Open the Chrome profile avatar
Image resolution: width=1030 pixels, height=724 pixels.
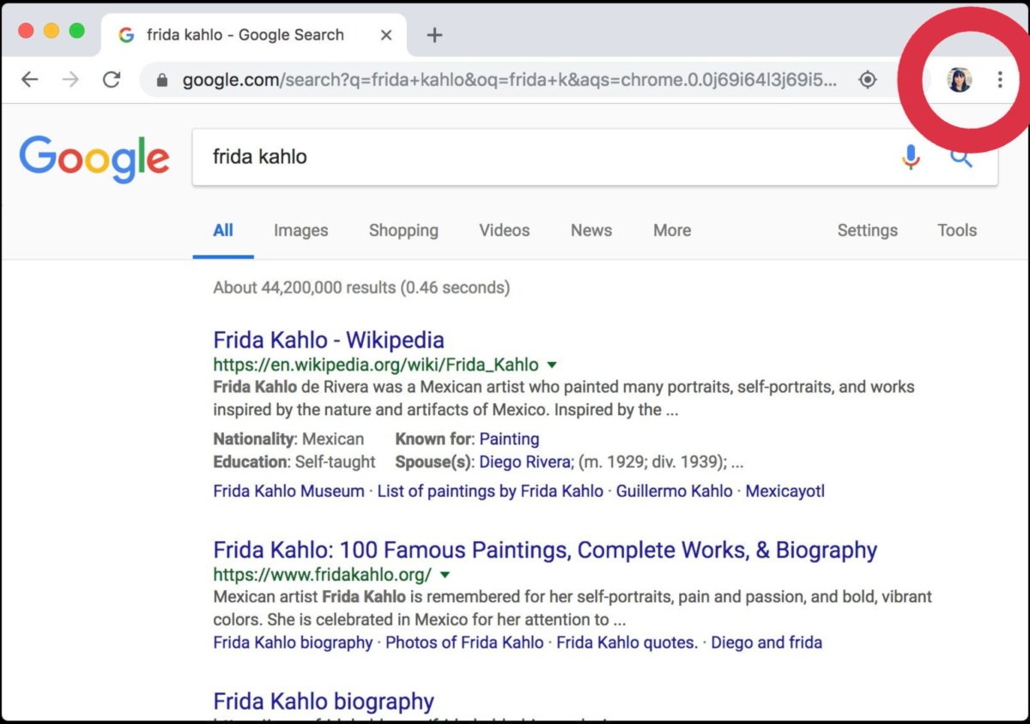point(958,79)
